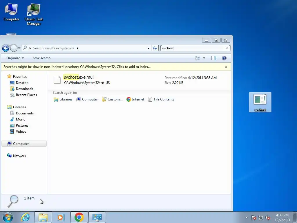This screenshot has height=223, width=297.
Task: Expand the arrow after Search Results in System32
Action: click(x=78, y=48)
